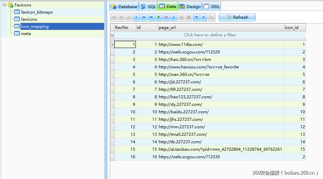
Task: Click the icon_id column header
Action: tap(295, 28)
